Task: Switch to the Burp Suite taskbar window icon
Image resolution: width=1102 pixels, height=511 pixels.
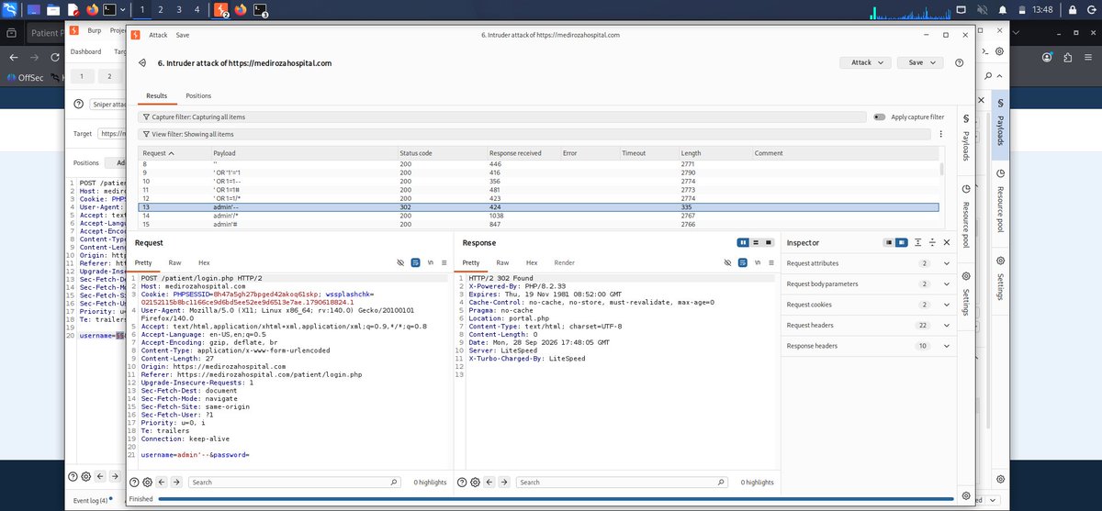Action: 220,10
